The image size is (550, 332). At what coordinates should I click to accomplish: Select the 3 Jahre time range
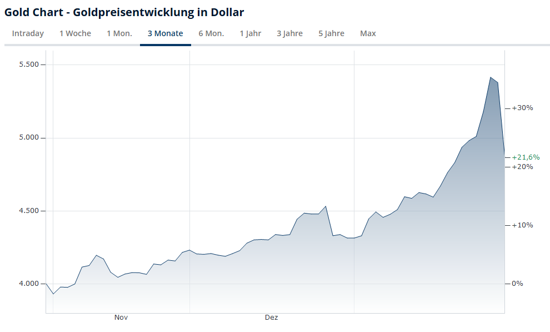(x=289, y=33)
